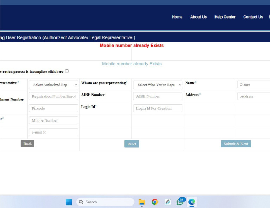
Task: Open WhatsApp from taskbar
Action: [x=180, y=202]
